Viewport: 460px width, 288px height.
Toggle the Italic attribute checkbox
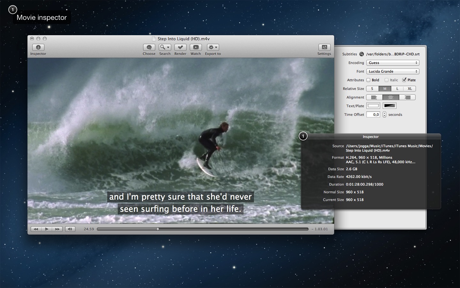[x=387, y=80]
